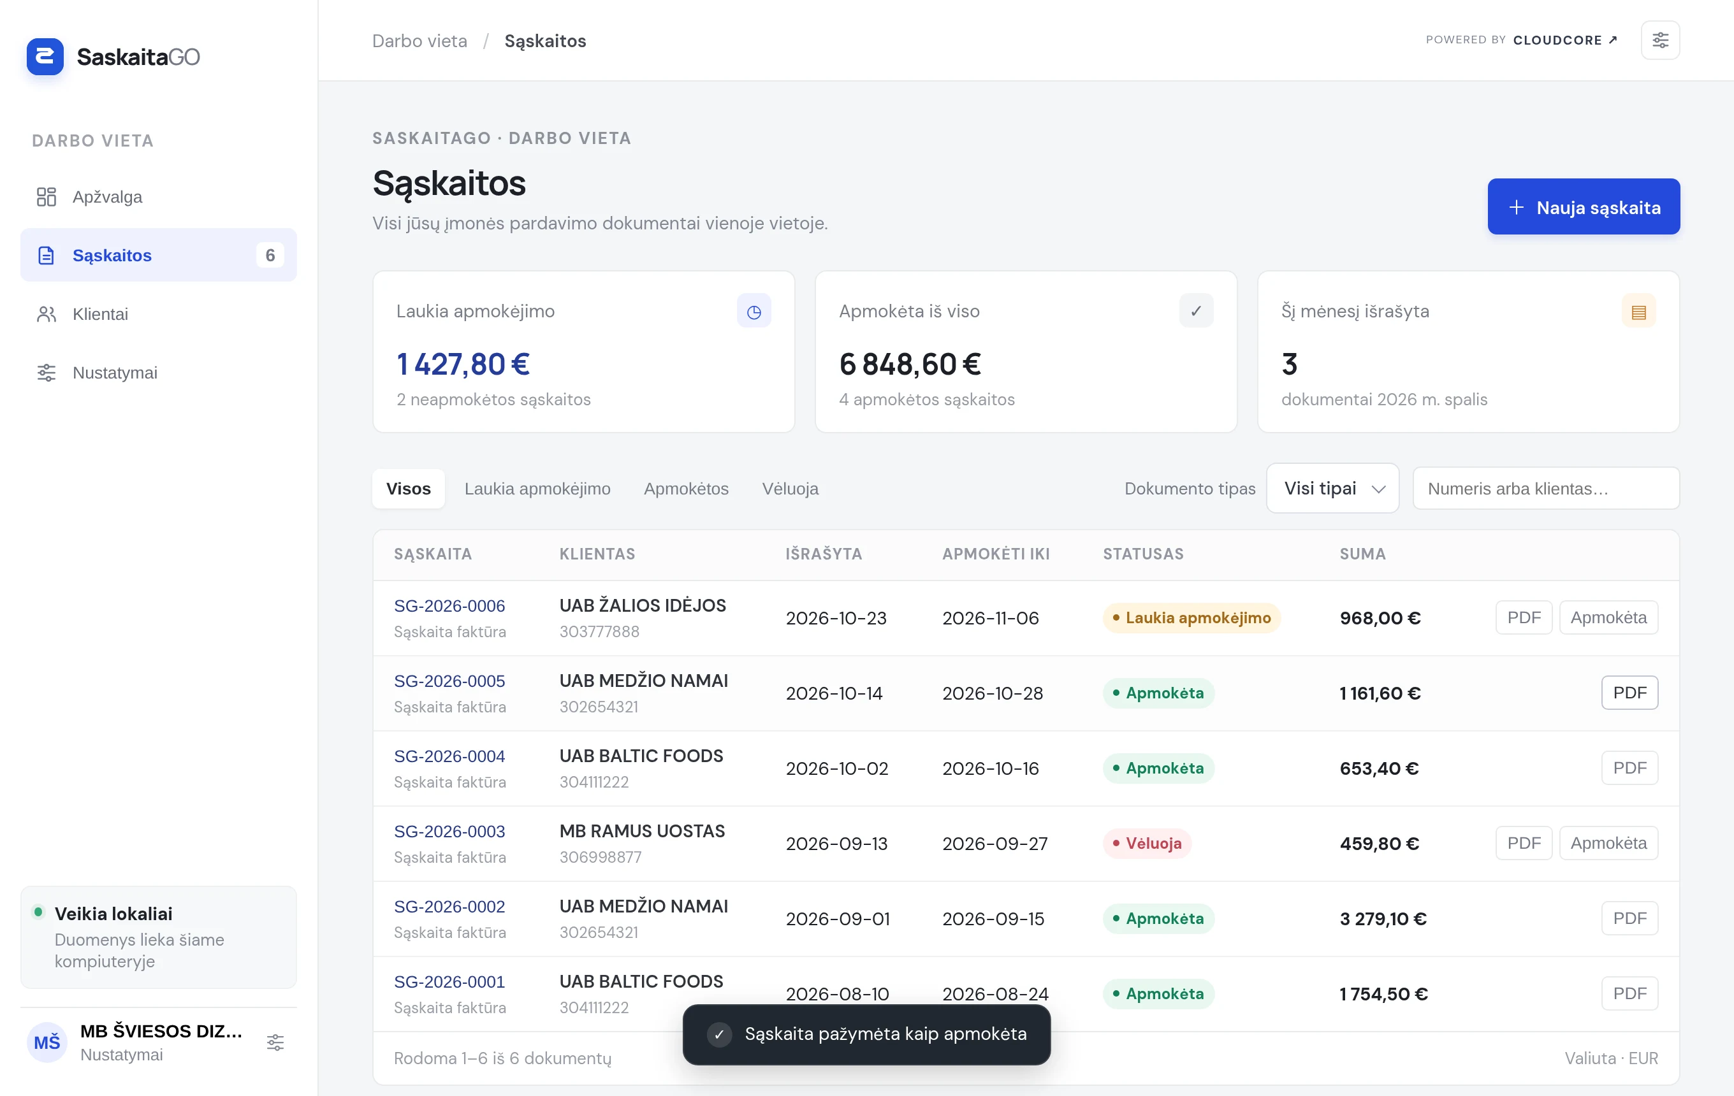Open Nustatymai in sidebar navigation
The image size is (1734, 1096).
pos(159,373)
